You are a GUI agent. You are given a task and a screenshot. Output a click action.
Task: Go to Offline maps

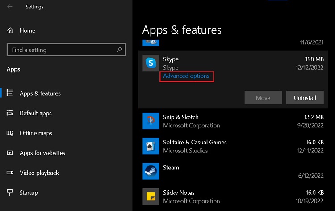point(36,133)
